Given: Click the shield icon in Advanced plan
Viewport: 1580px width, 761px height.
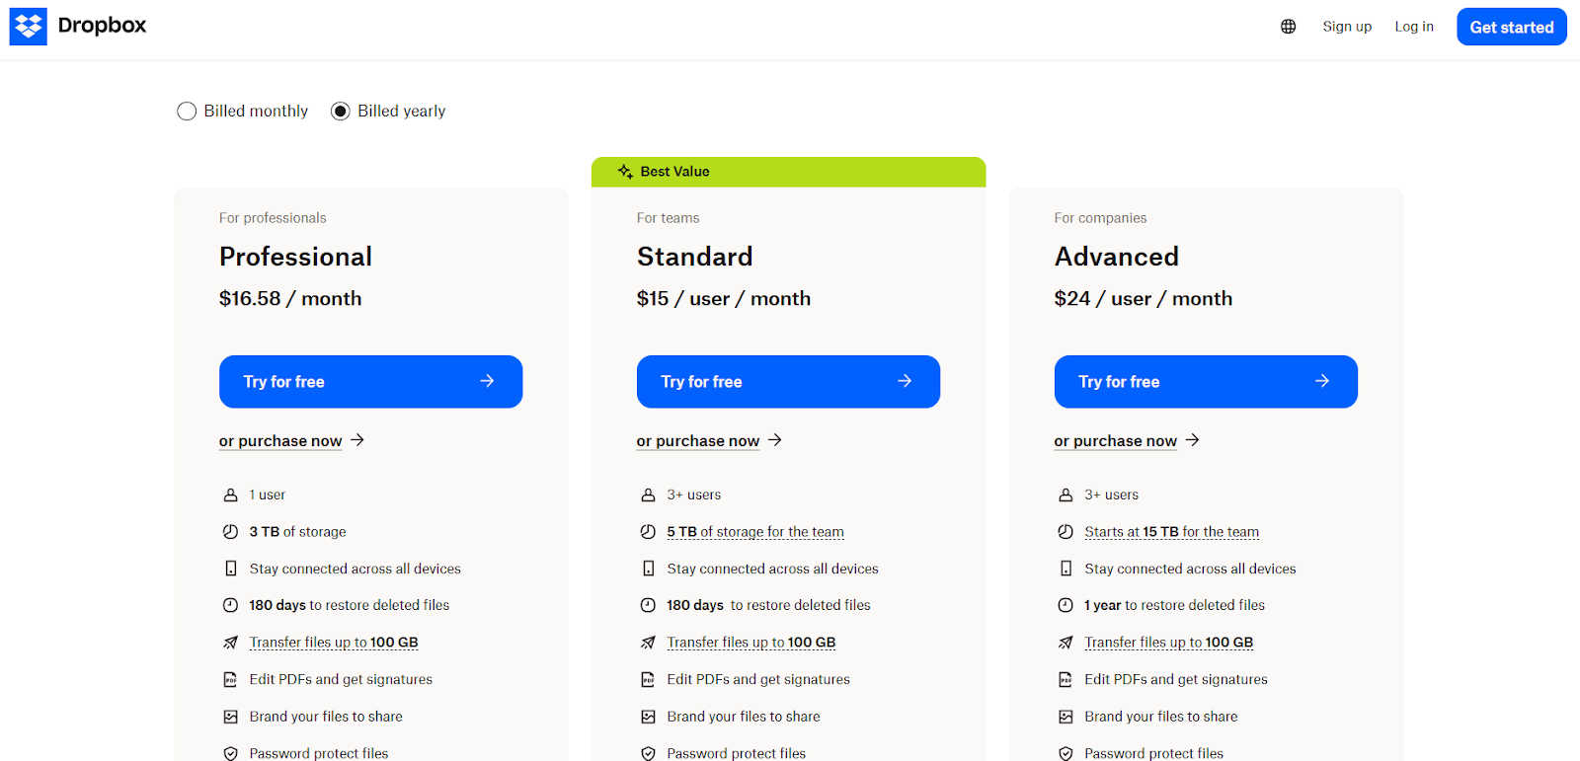Looking at the screenshot, I should (x=1066, y=753).
